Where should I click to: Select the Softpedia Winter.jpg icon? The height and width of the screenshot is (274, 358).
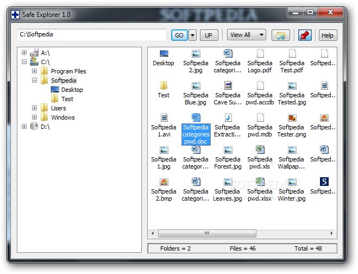click(x=292, y=182)
